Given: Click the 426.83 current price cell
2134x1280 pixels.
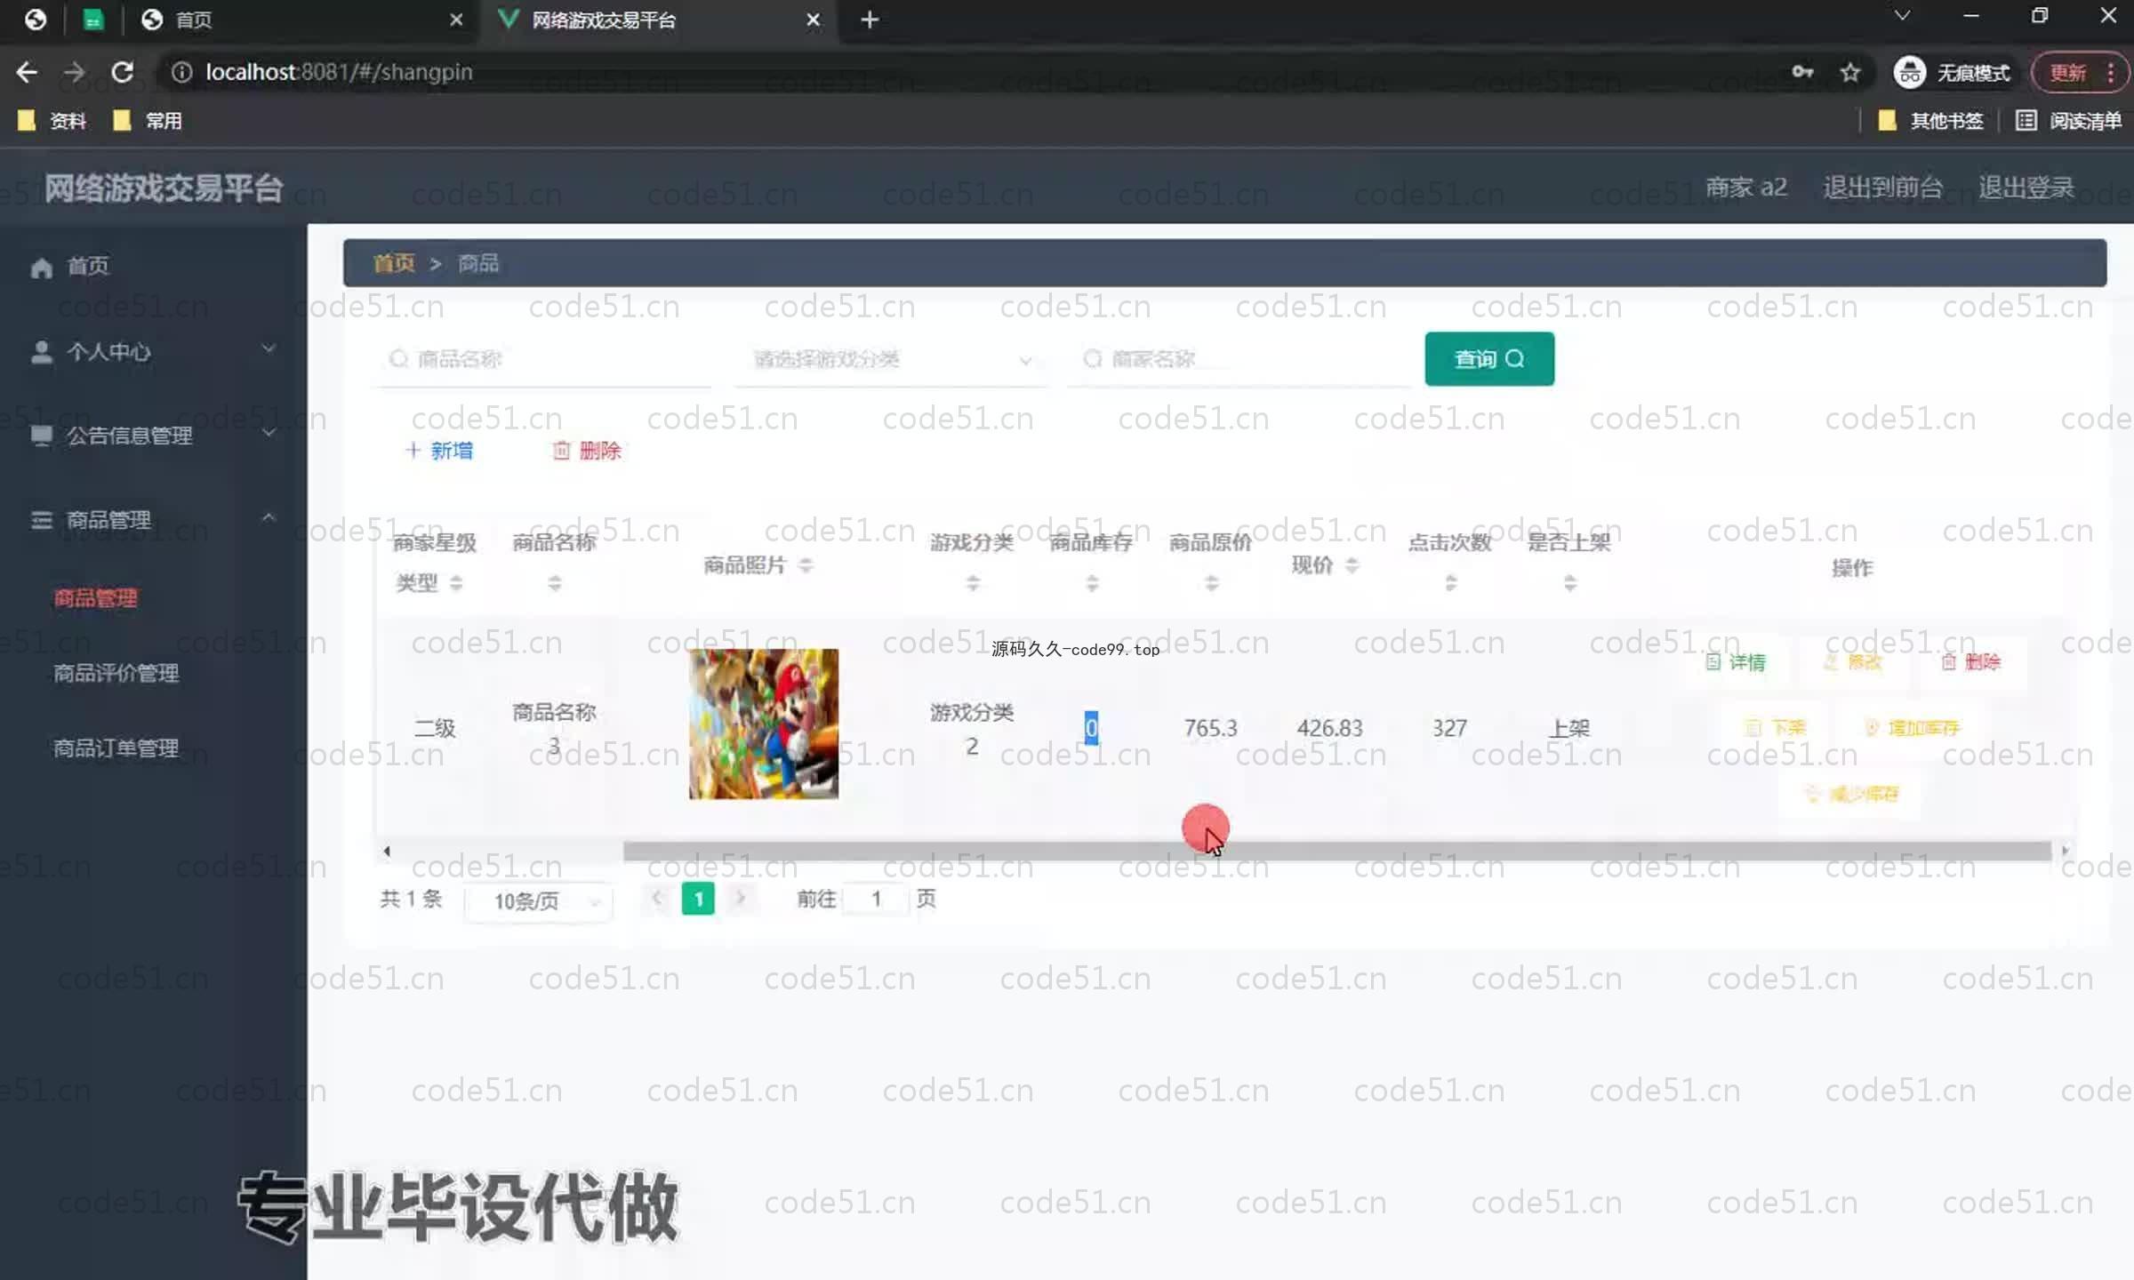Looking at the screenshot, I should 1329,728.
